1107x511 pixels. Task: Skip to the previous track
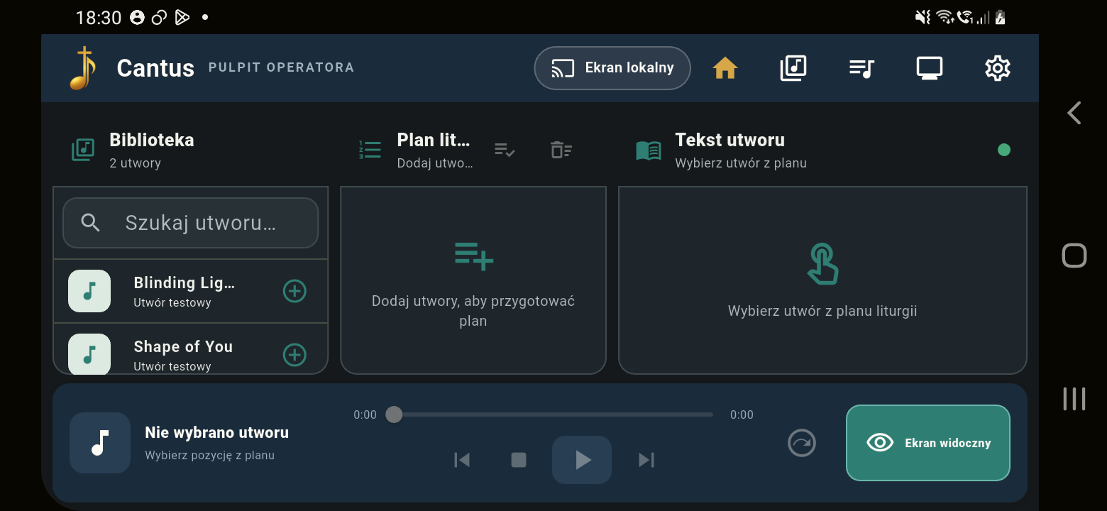(462, 460)
